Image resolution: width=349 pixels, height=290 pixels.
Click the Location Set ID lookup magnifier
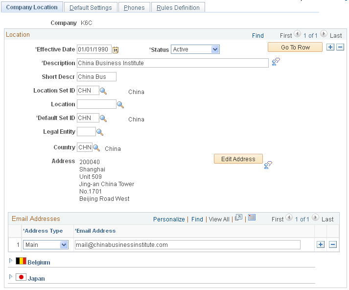[103, 91]
